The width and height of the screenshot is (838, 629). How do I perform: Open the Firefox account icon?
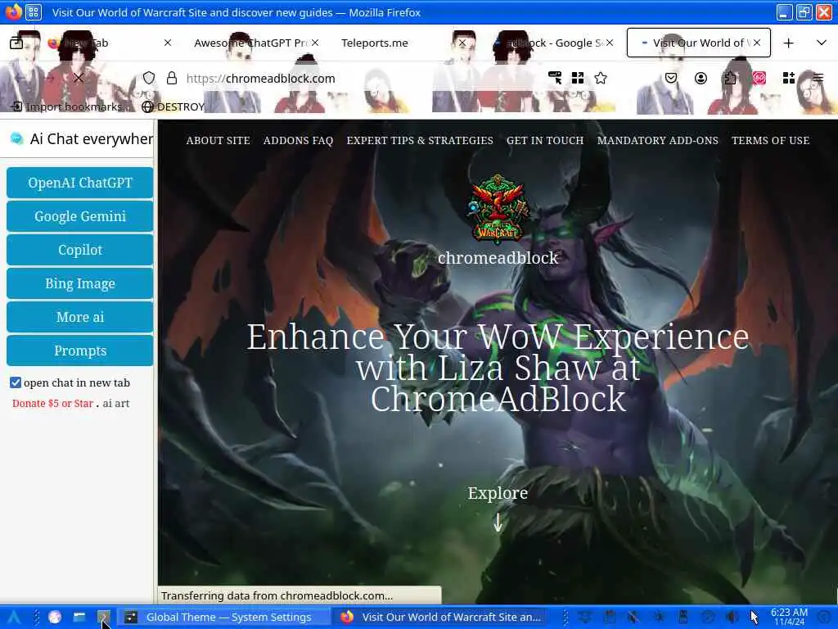coord(701,78)
